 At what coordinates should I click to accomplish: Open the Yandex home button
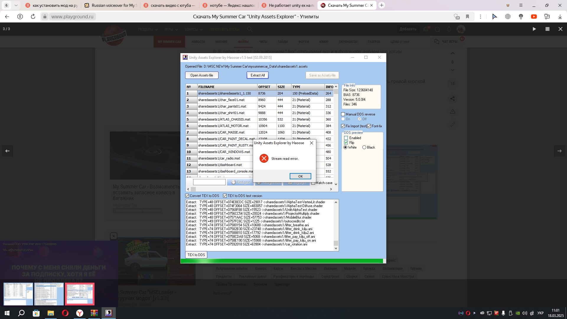pos(20,17)
